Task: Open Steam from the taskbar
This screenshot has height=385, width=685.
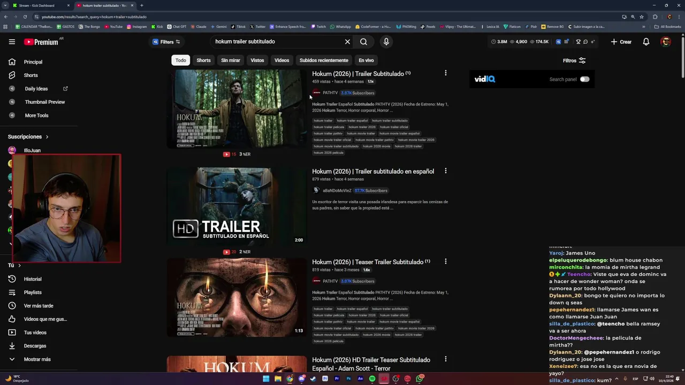Action: [x=313, y=379]
